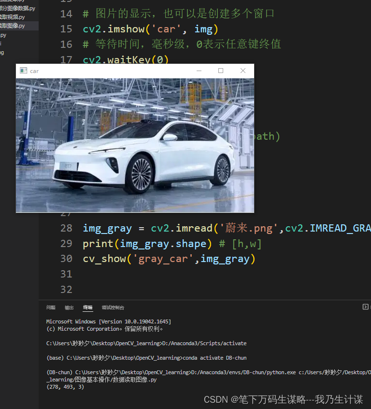Screen dimensions: 371x409
Task: Open file 部分图像数据.py in explorer
Action: pyautogui.click(x=17, y=8)
